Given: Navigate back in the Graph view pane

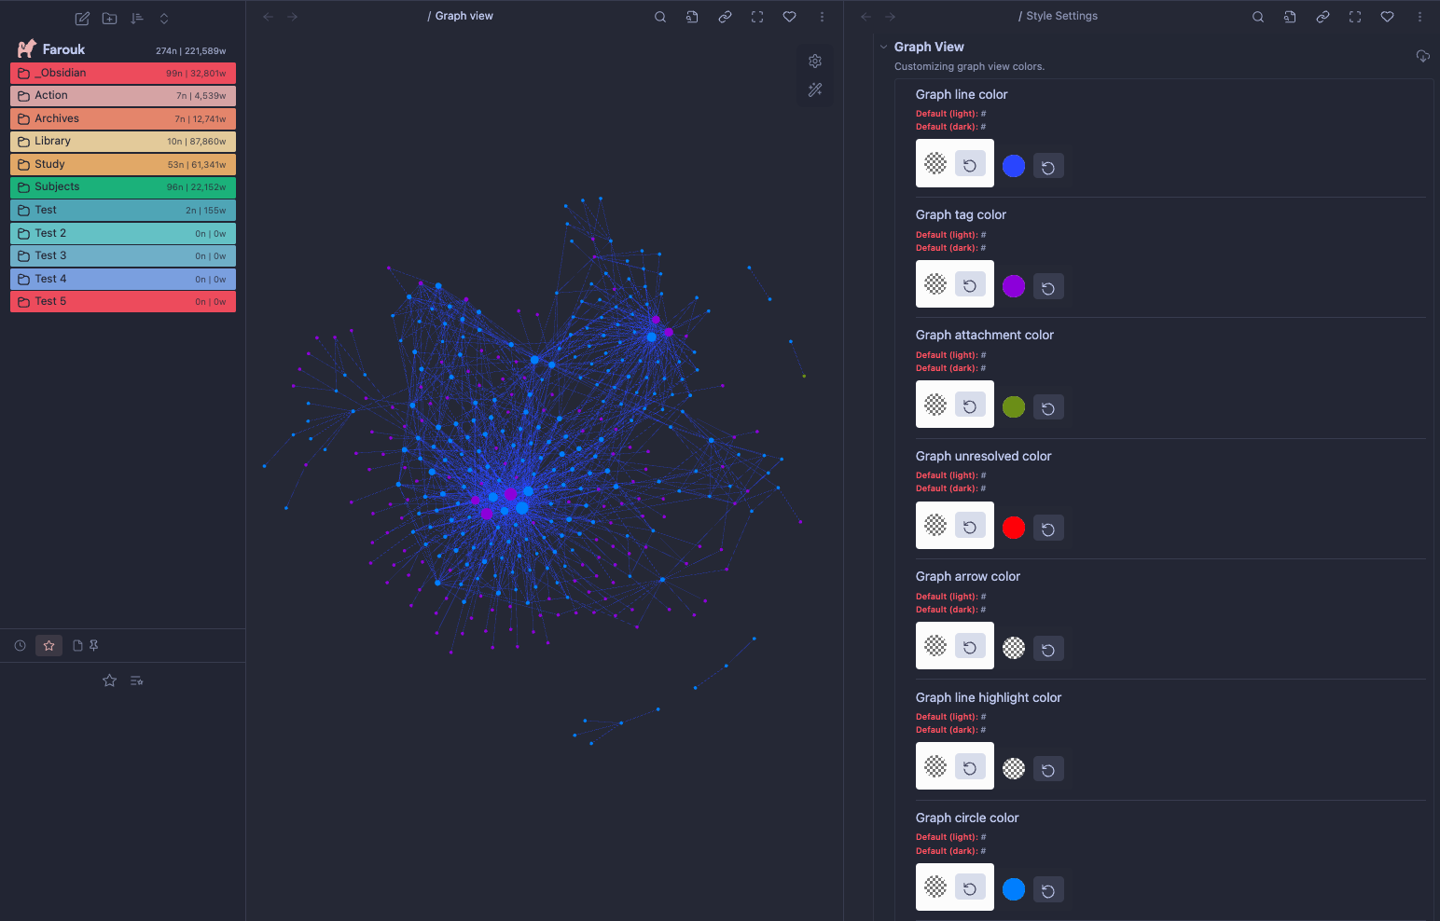Looking at the screenshot, I should coord(268,16).
